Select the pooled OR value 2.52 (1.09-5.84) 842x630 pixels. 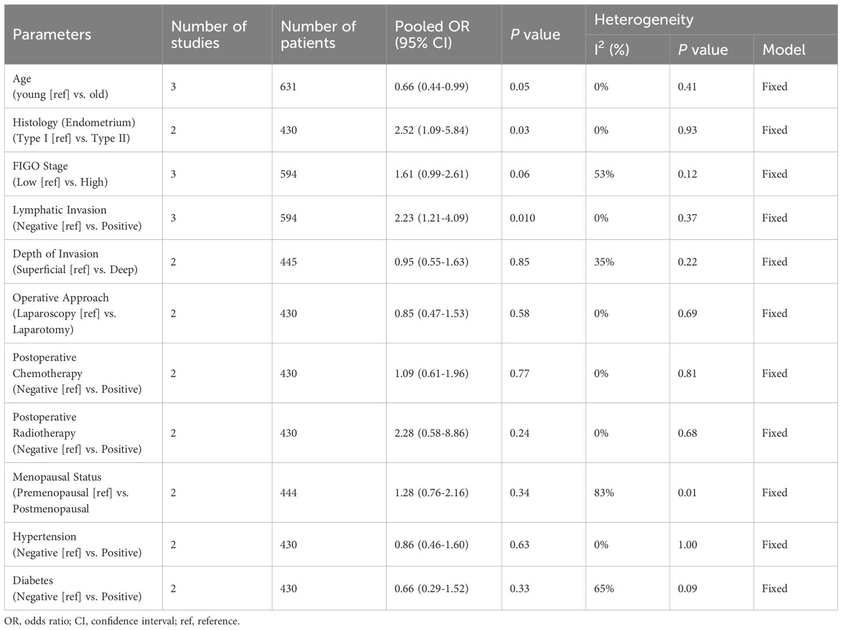[x=431, y=130]
